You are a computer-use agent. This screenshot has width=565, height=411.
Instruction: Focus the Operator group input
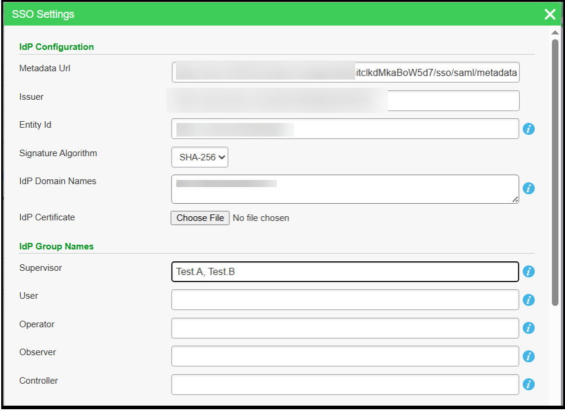coord(345,328)
